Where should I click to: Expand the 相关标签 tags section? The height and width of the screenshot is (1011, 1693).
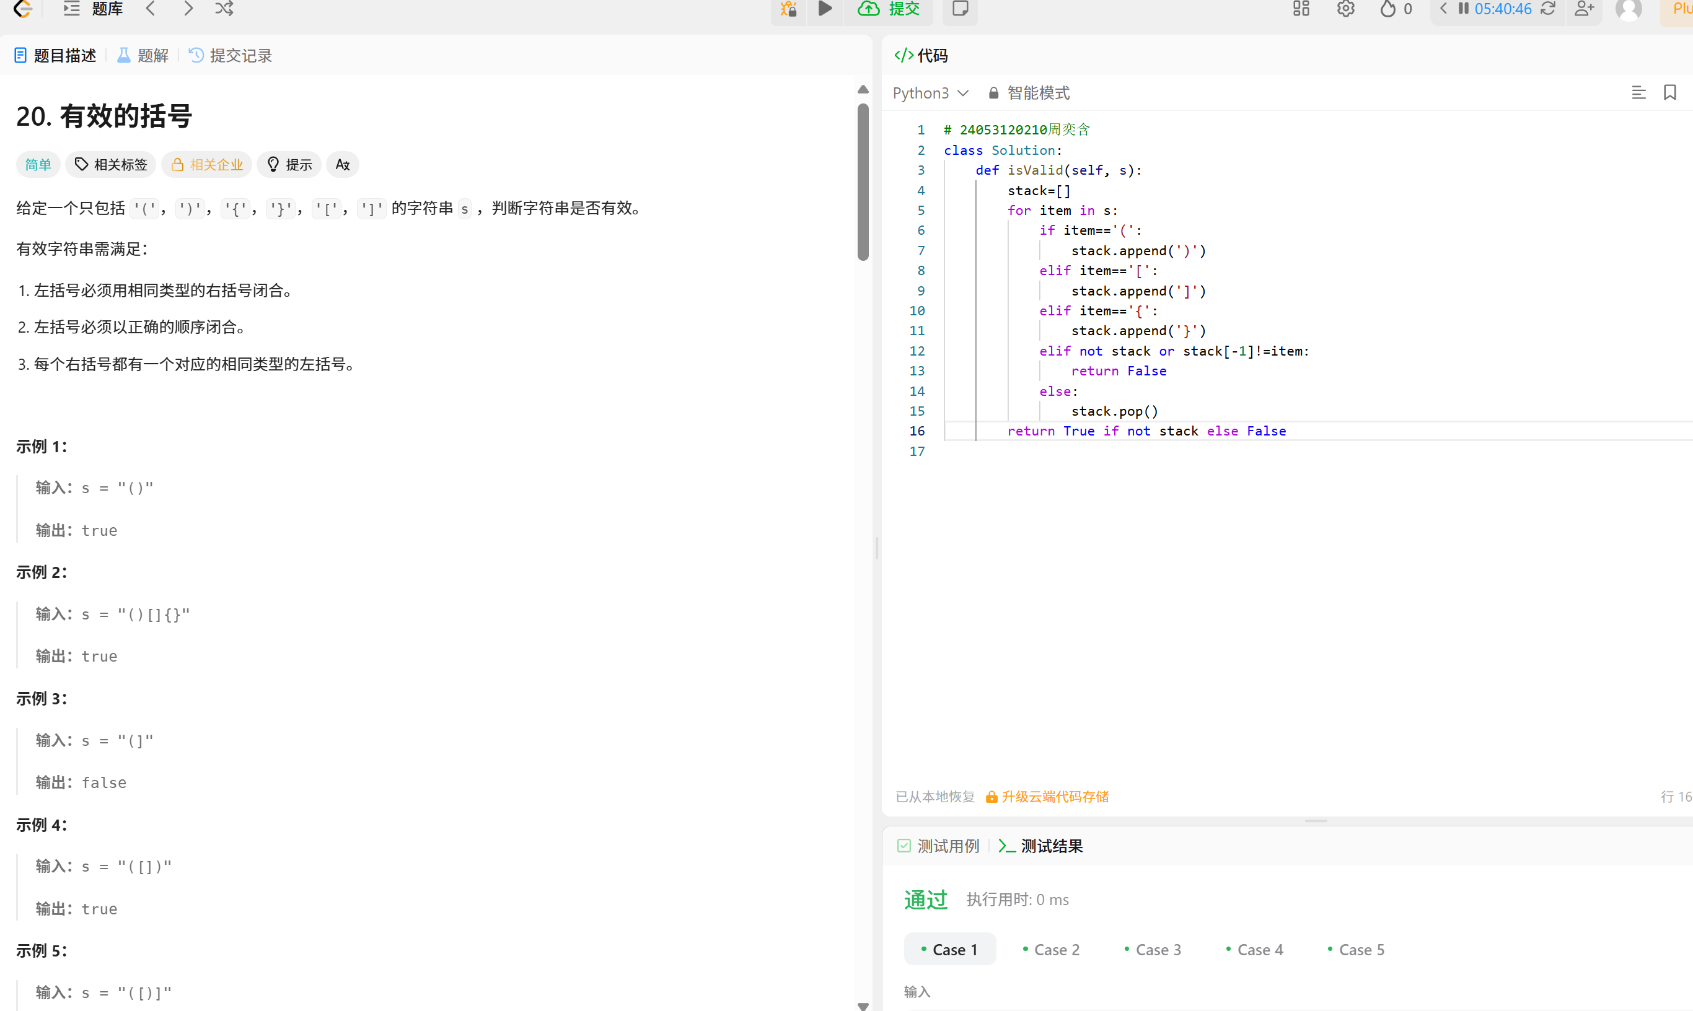(x=111, y=165)
